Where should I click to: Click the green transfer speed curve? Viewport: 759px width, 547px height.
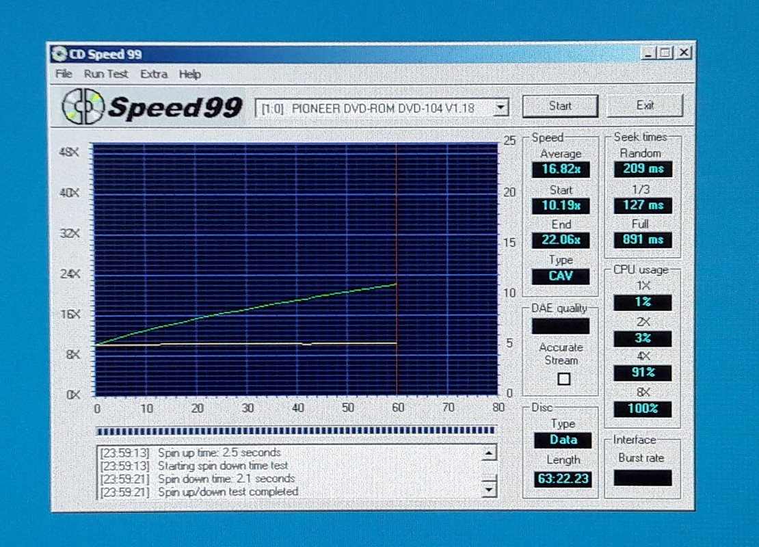pos(247,310)
